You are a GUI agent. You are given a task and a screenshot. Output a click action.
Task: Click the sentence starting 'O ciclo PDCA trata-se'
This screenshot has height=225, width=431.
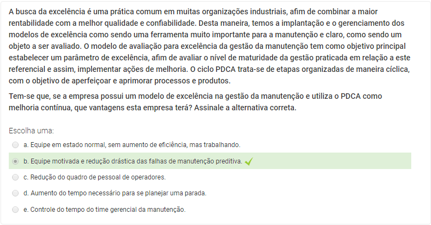pyautogui.click(x=210, y=75)
